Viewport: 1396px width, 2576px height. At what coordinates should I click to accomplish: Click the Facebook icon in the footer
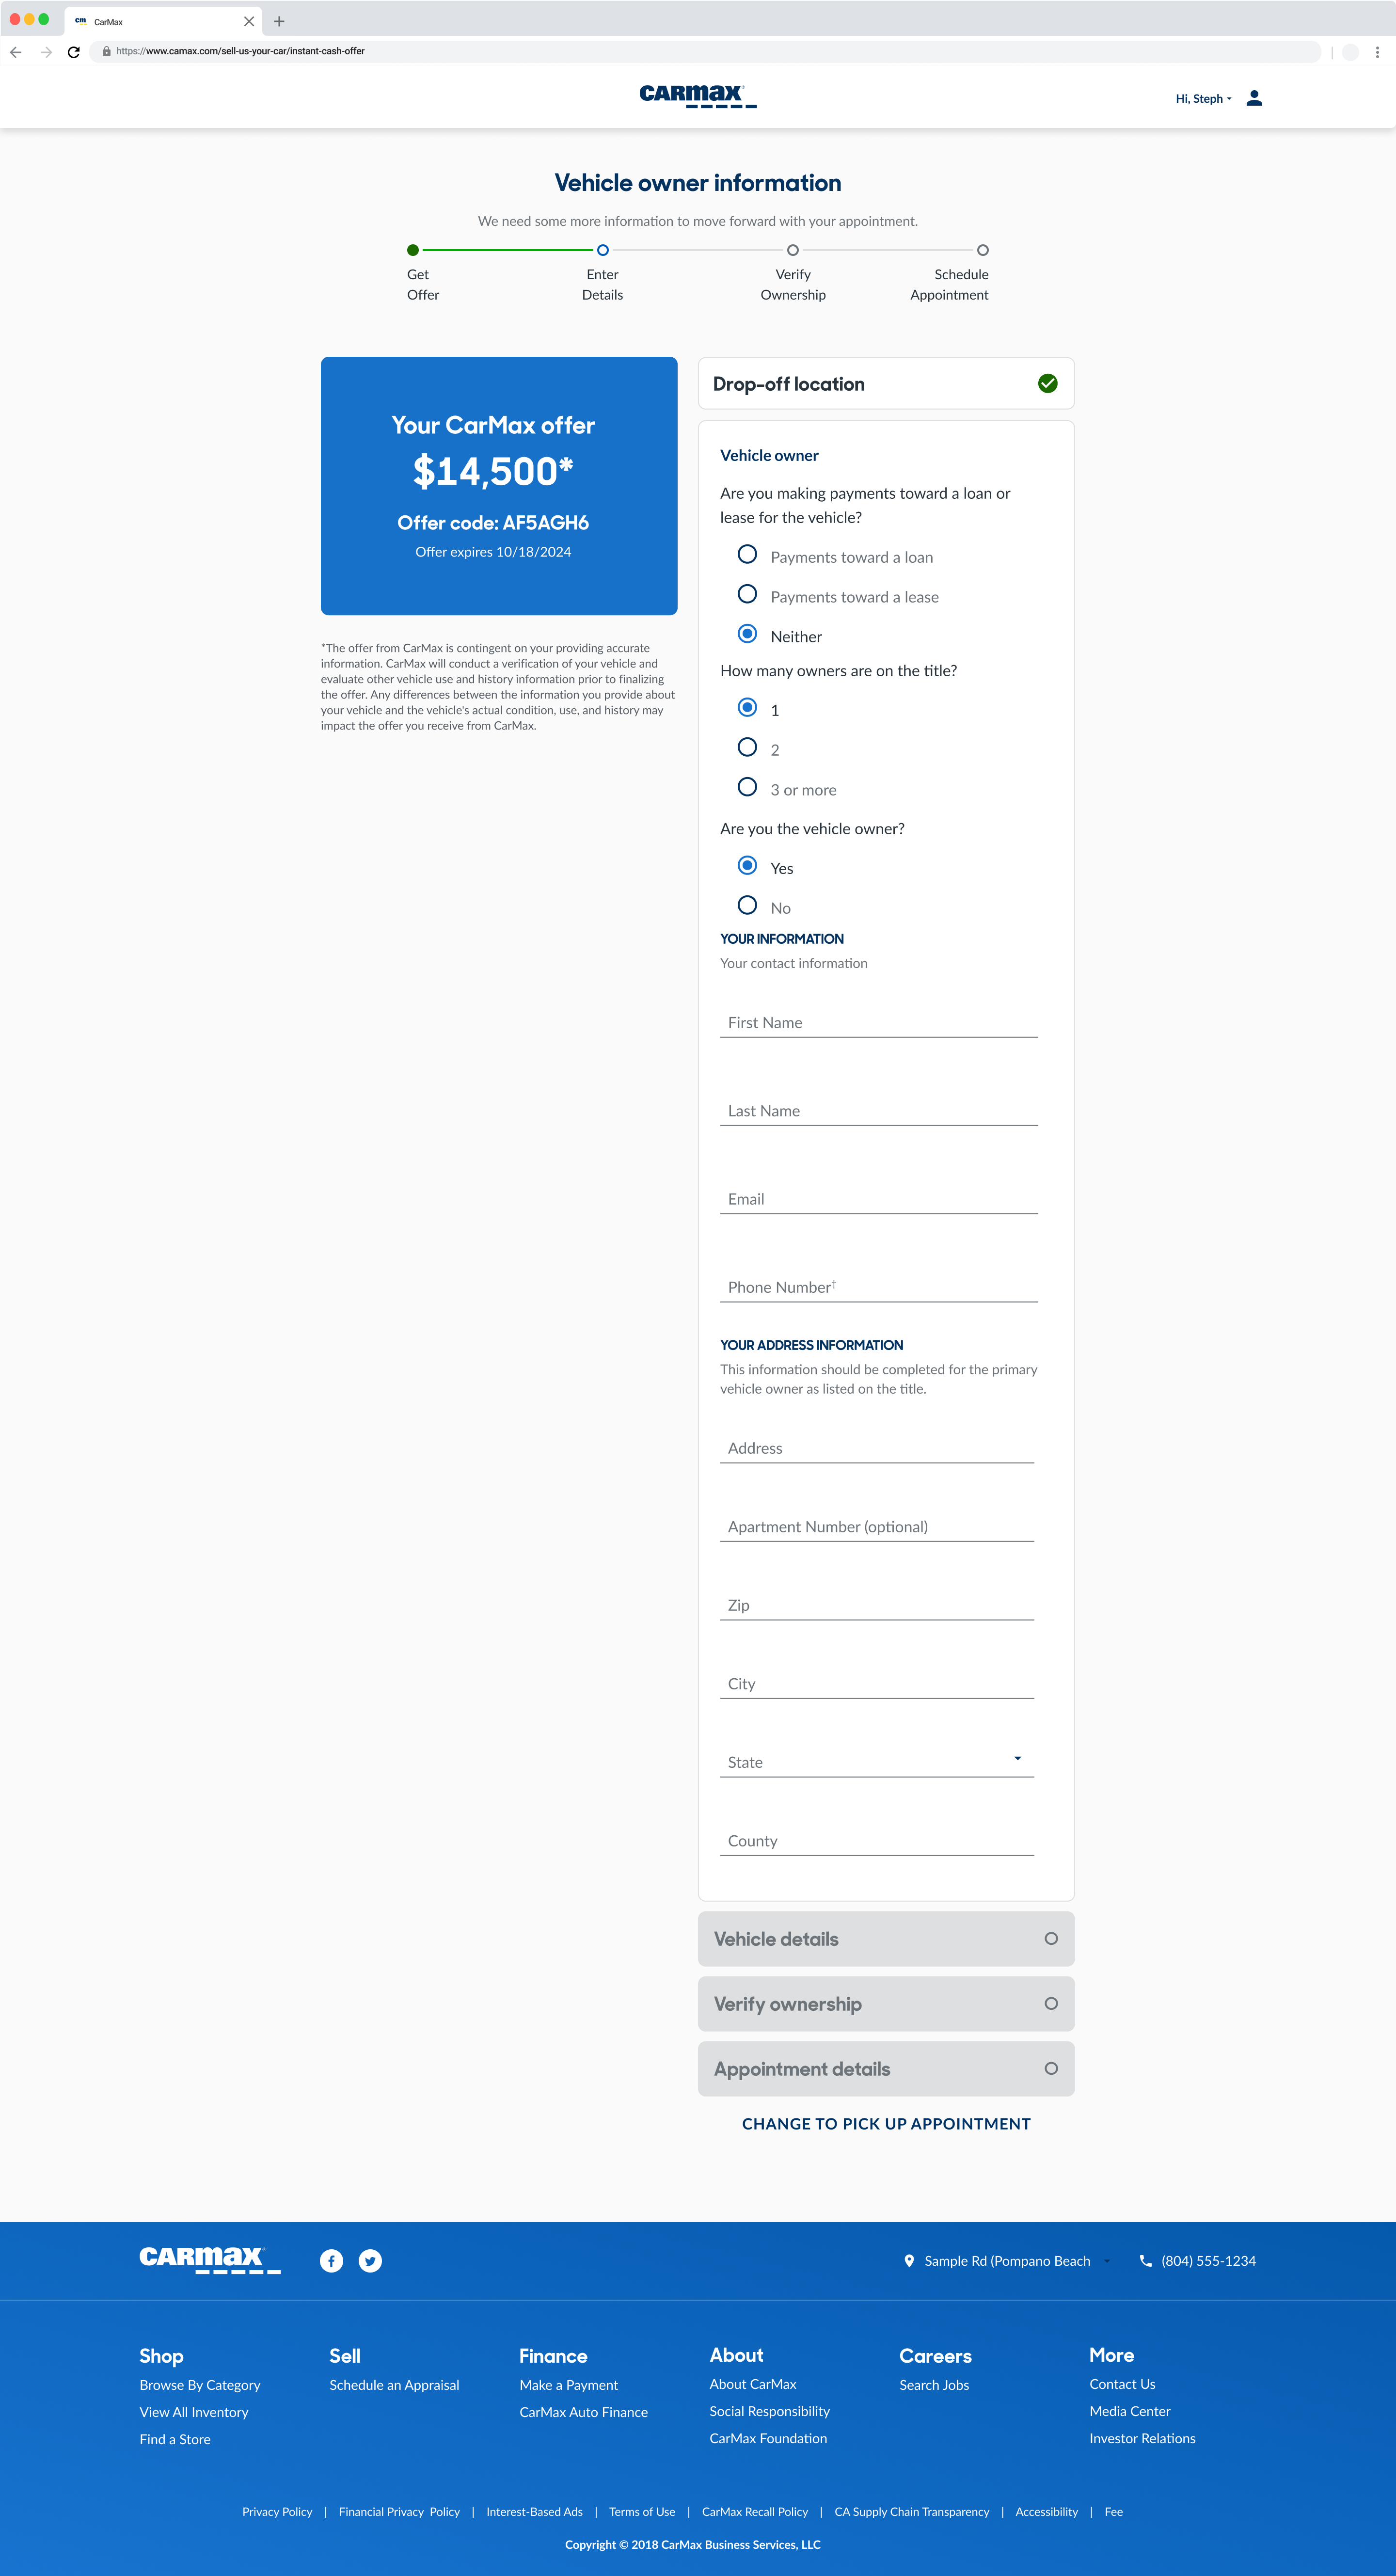(x=331, y=2261)
